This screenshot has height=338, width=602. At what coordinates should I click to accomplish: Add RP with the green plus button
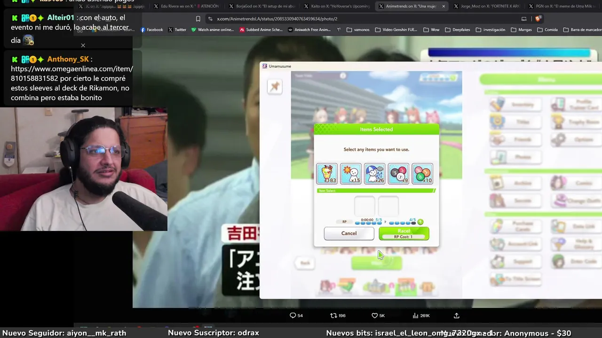tap(420, 222)
